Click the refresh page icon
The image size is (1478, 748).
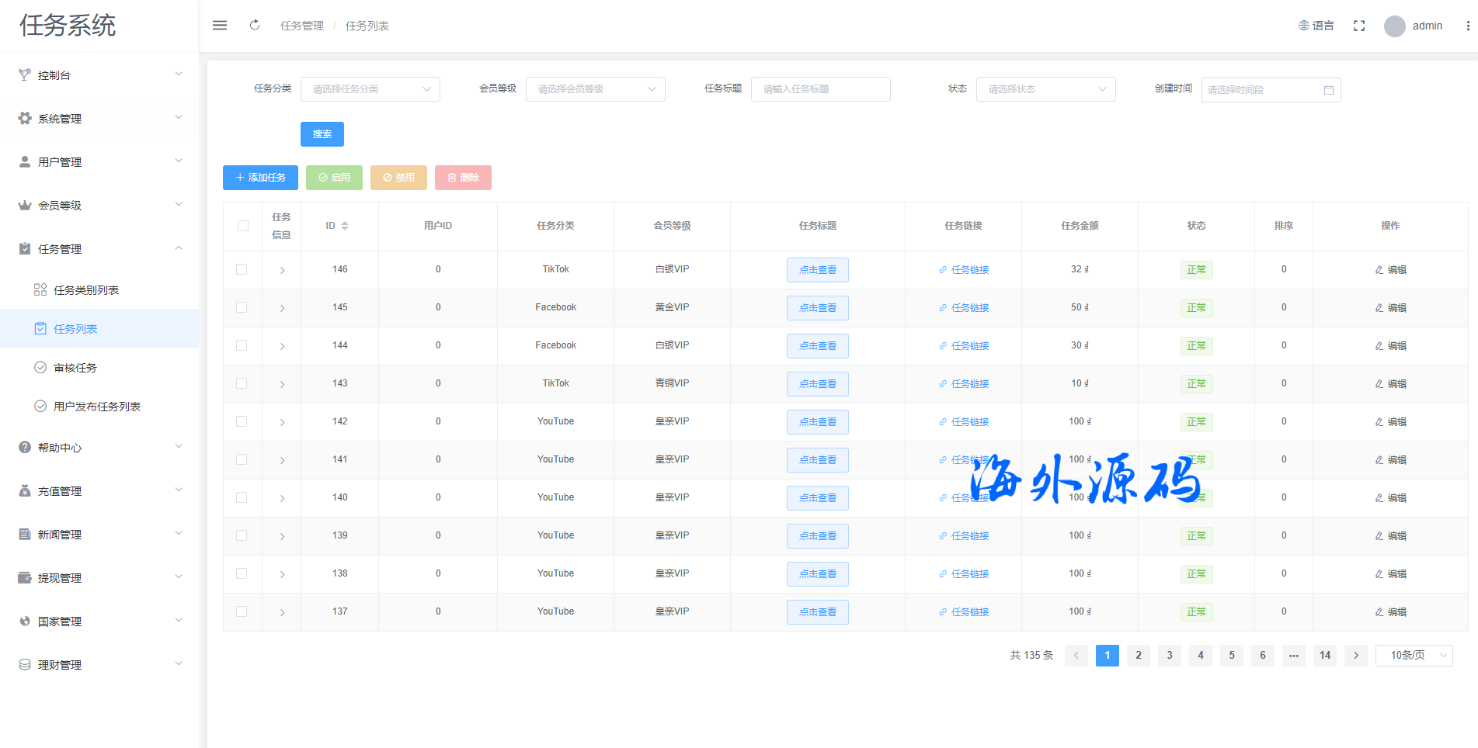tap(255, 26)
